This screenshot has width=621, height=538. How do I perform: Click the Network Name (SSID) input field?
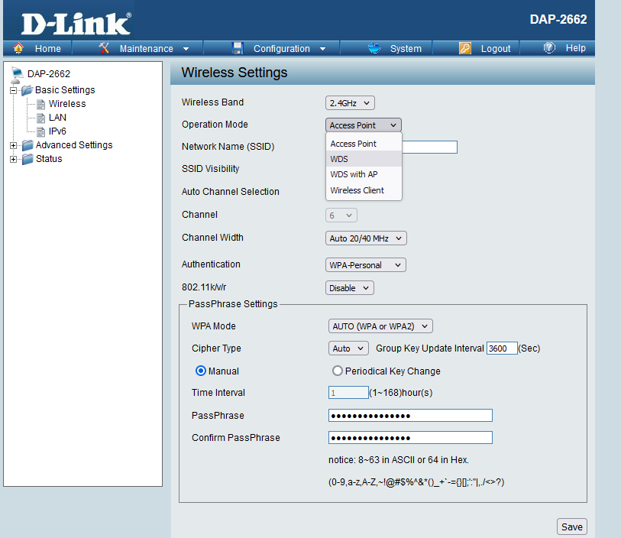pyautogui.click(x=429, y=147)
